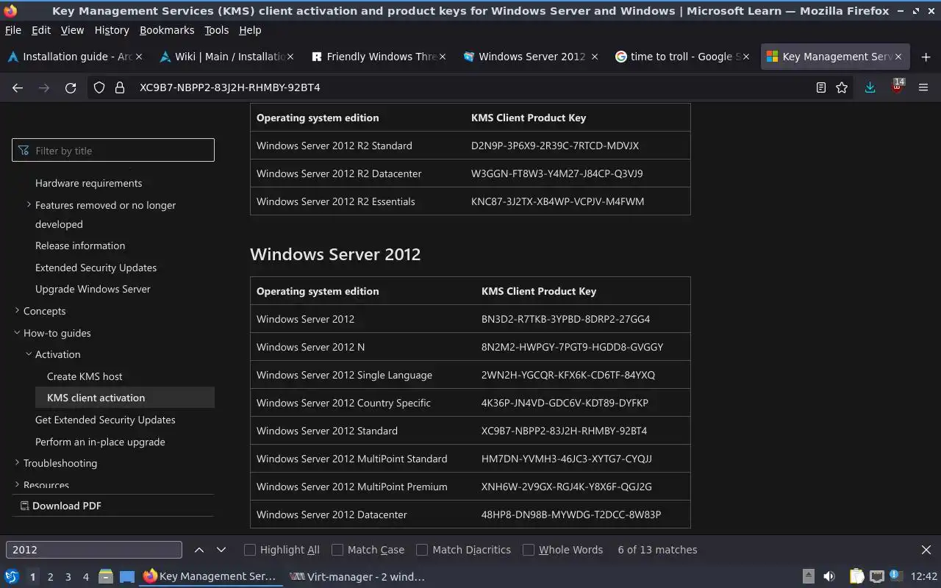This screenshot has width=941, height=588.
Task: Open the View menu
Action: click(72, 30)
